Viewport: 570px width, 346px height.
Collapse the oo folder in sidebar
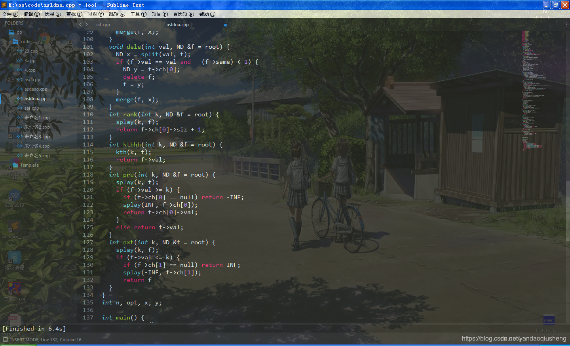pos(19,32)
